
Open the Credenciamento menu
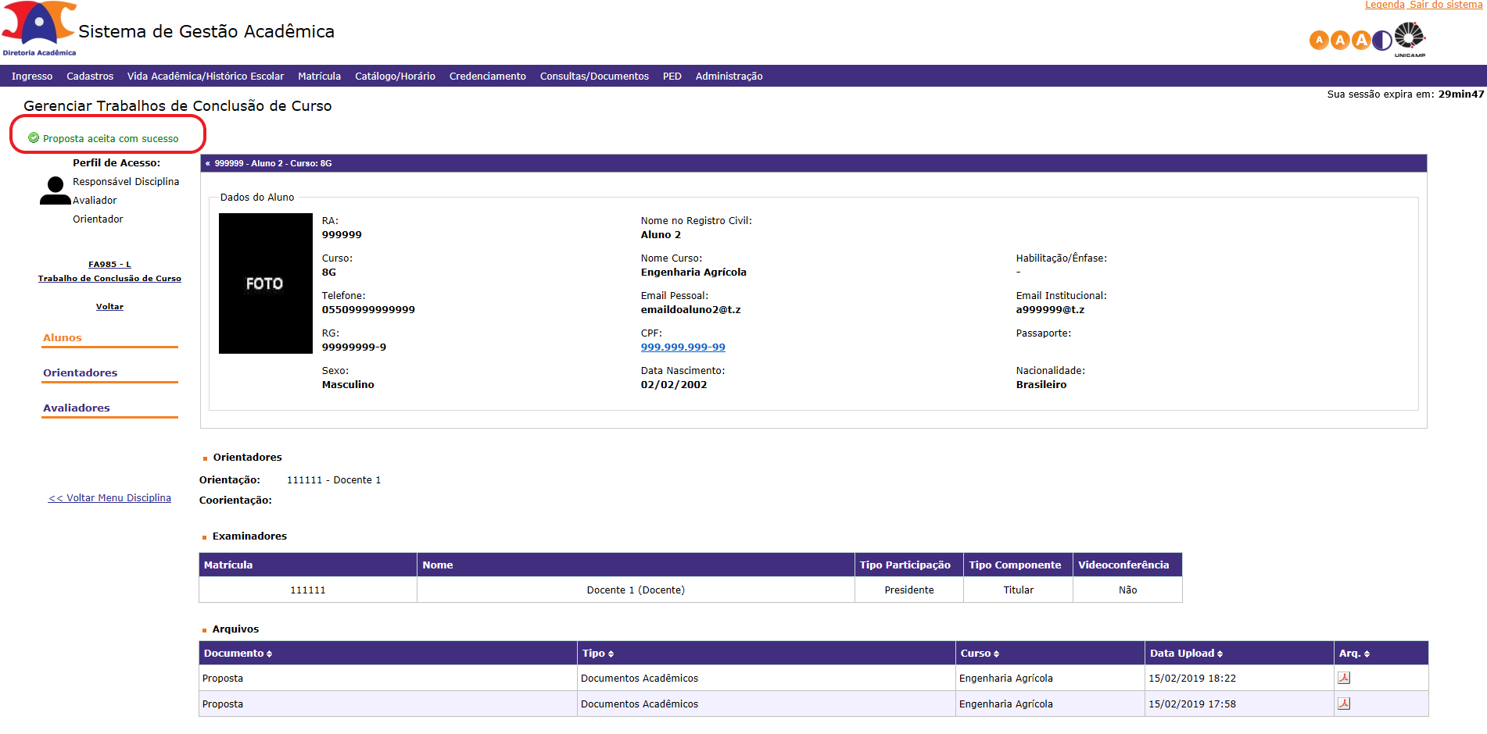click(488, 76)
